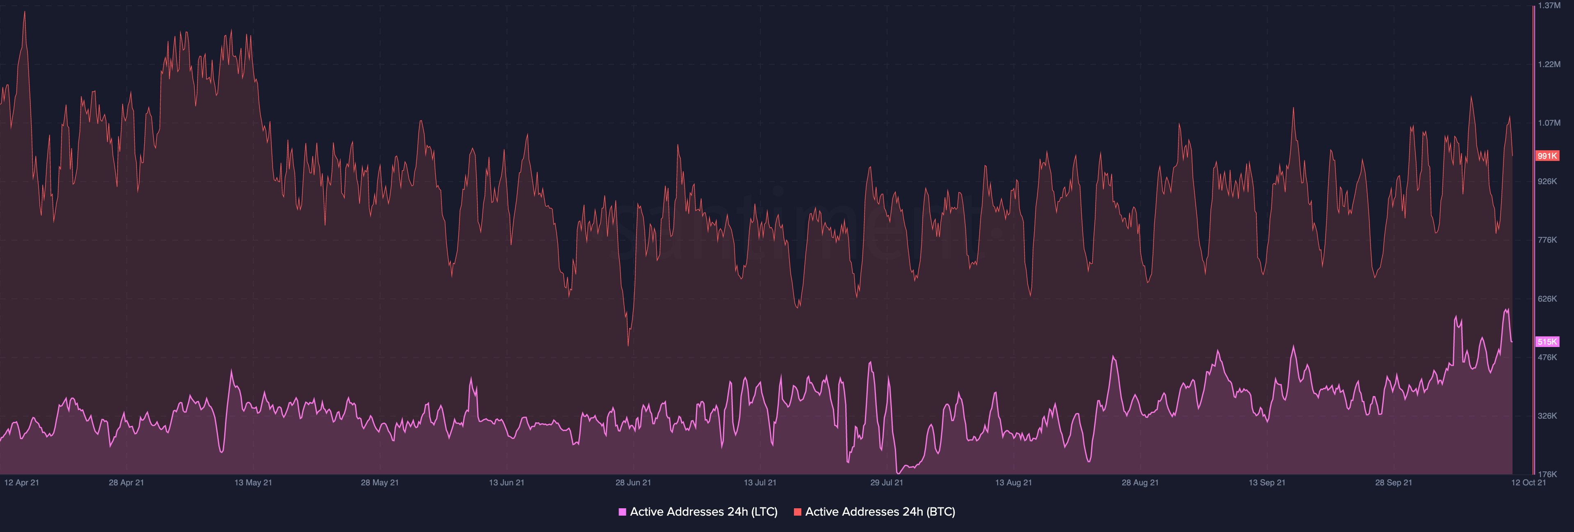Click the 1.37M y-axis label
The image size is (1574, 532).
1549,5
